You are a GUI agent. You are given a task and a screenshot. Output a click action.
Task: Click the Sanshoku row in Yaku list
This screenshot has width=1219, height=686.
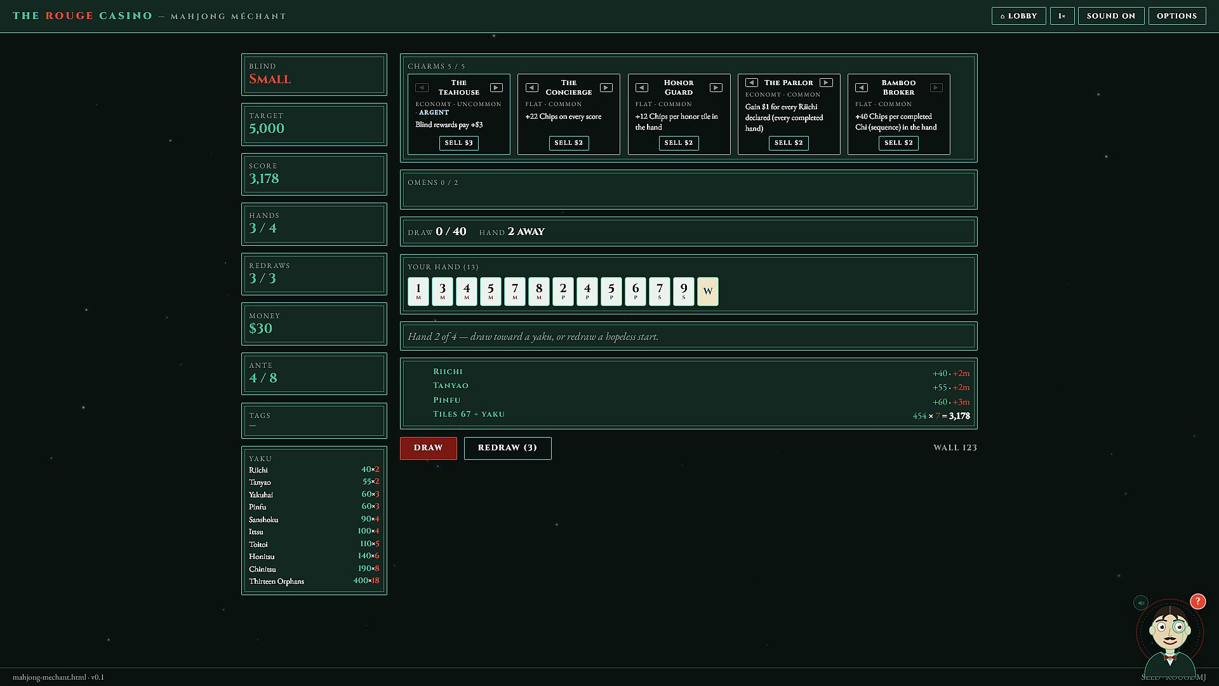click(314, 520)
